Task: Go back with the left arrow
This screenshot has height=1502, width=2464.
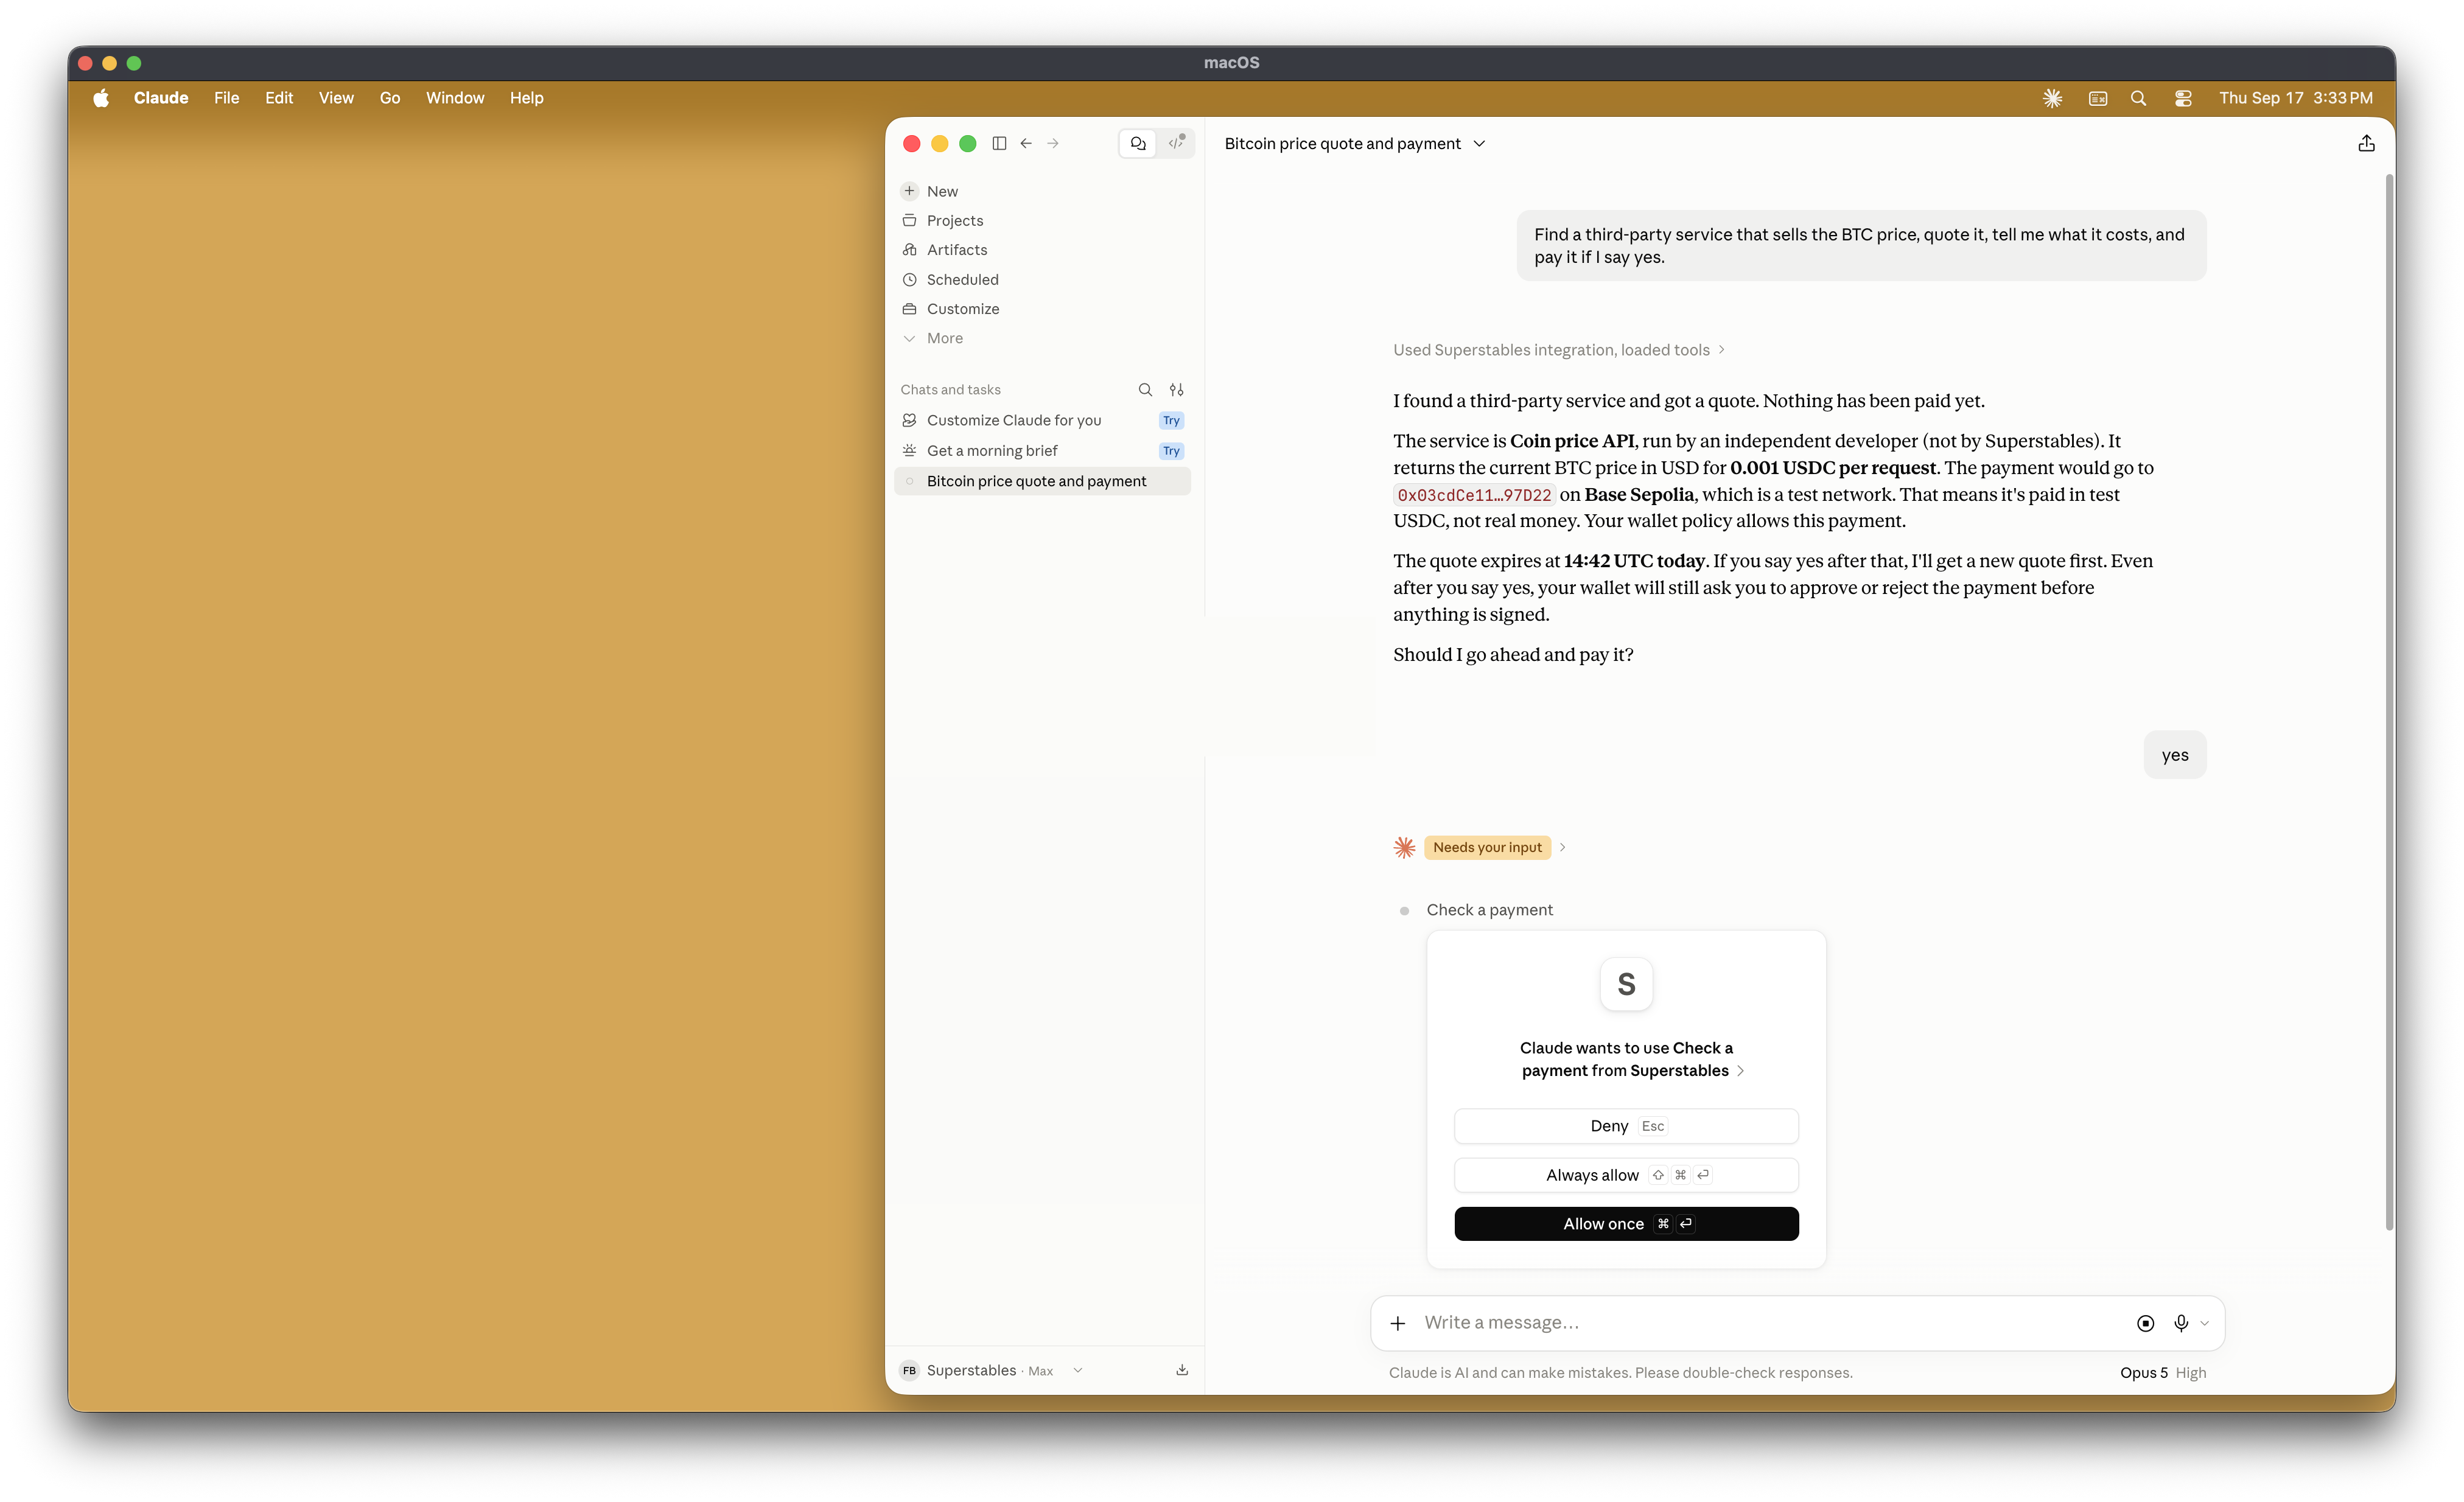Action: (x=1026, y=143)
